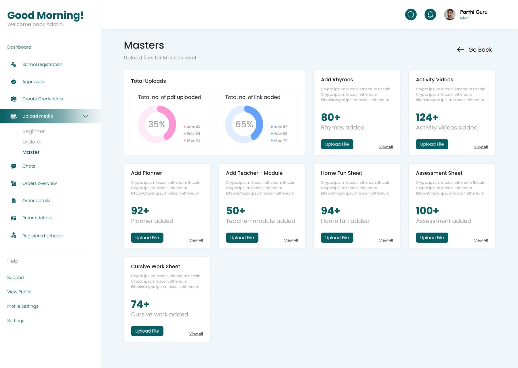Viewport: 518px width, 368px height.
Task: Click Upload File in Cursive Work Sheet card
Action: coord(147,331)
